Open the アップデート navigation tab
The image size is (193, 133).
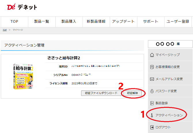click(x=124, y=22)
